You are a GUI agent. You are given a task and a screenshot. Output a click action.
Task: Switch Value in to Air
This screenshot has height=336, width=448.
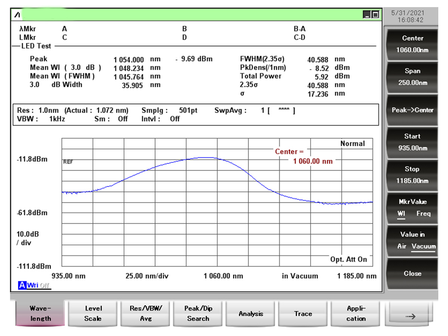coord(402,246)
